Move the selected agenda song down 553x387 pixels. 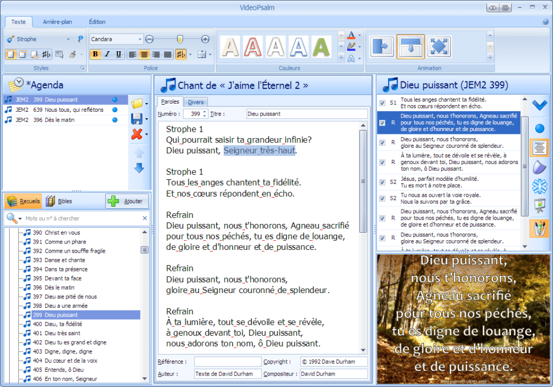pyautogui.click(x=139, y=168)
